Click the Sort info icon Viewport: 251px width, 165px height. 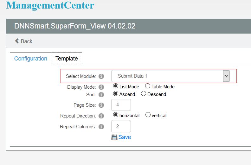click(x=101, y=95)
